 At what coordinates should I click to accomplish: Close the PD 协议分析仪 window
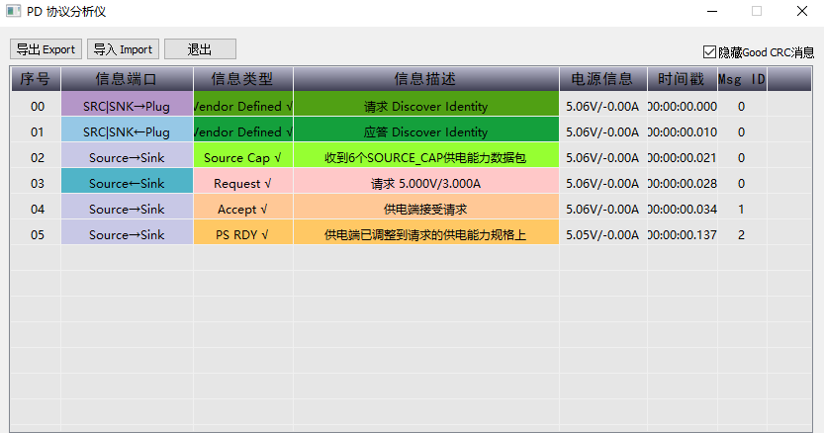point(802,11)
